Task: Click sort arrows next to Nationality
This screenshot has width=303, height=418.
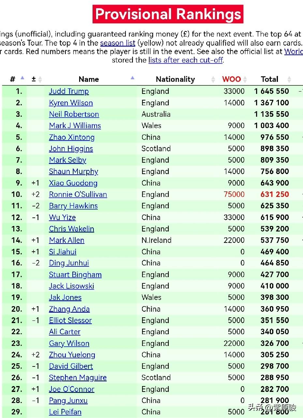Action: (x=213, y=79)
